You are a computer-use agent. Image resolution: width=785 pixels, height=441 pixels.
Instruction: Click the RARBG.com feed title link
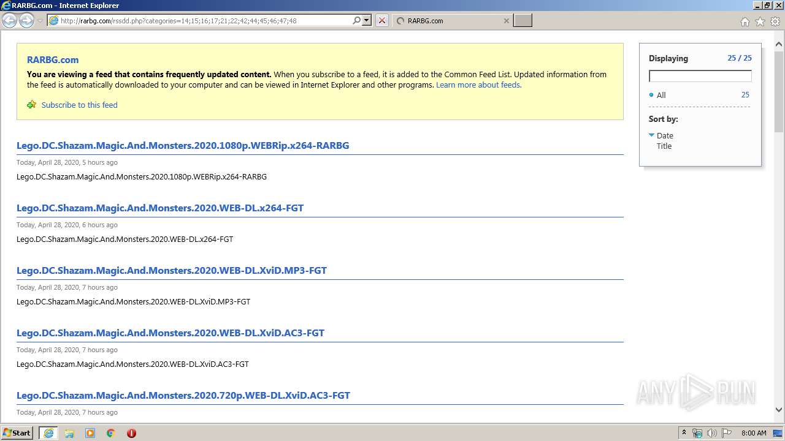tap(53, 60)
